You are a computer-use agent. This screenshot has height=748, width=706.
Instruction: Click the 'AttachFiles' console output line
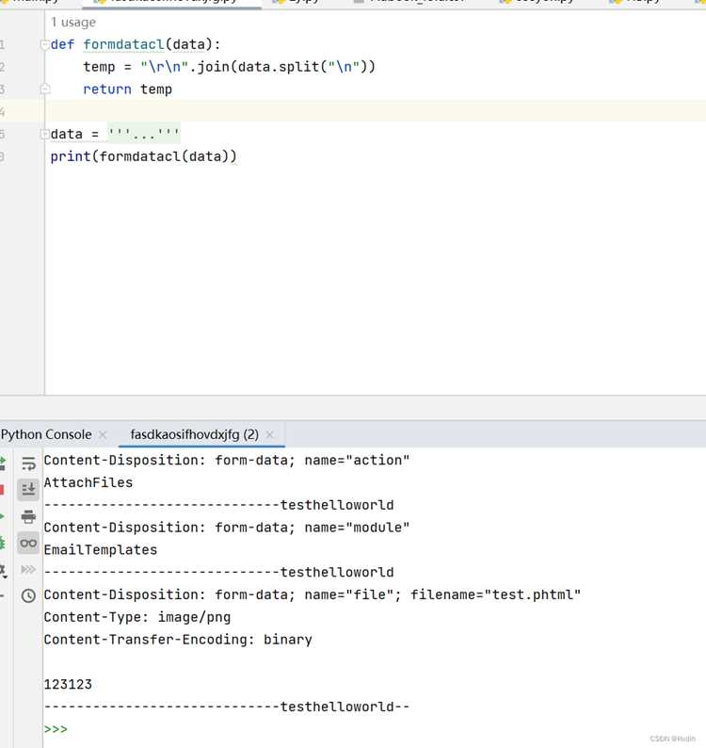pyautogui.click(x=88, y=482)
